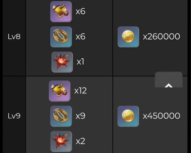Select the golden handguard icon marked x9
Image resolution: width=191 pixels, height=153 pixels.
coord(61,116)
